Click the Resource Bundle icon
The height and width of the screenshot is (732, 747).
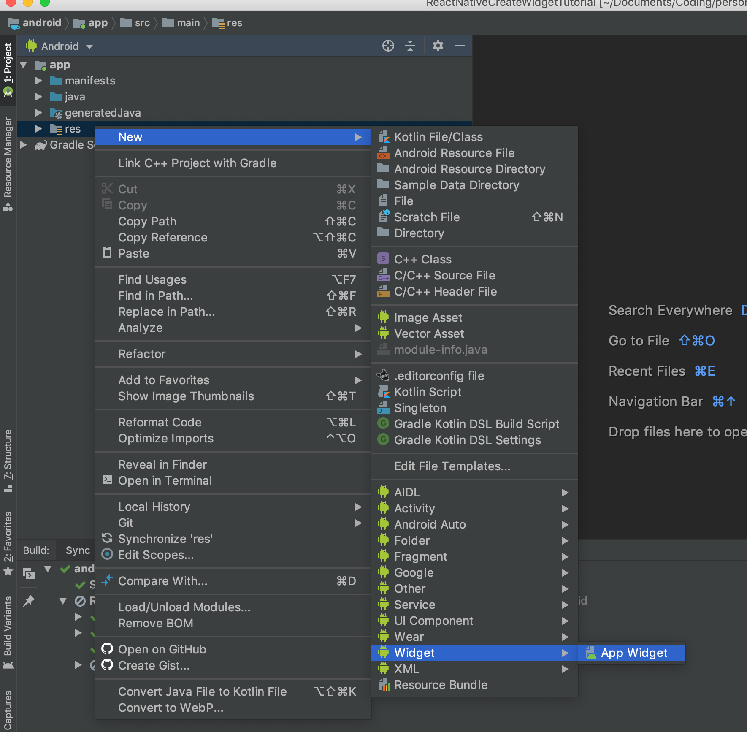383,685
